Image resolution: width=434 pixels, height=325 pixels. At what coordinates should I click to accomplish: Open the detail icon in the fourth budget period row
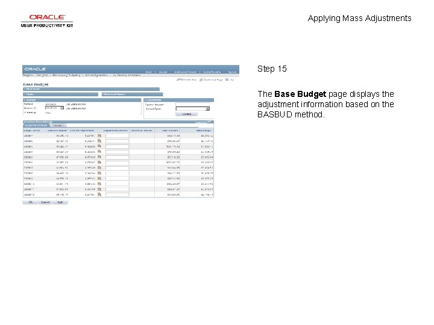(x=99, y=152)
